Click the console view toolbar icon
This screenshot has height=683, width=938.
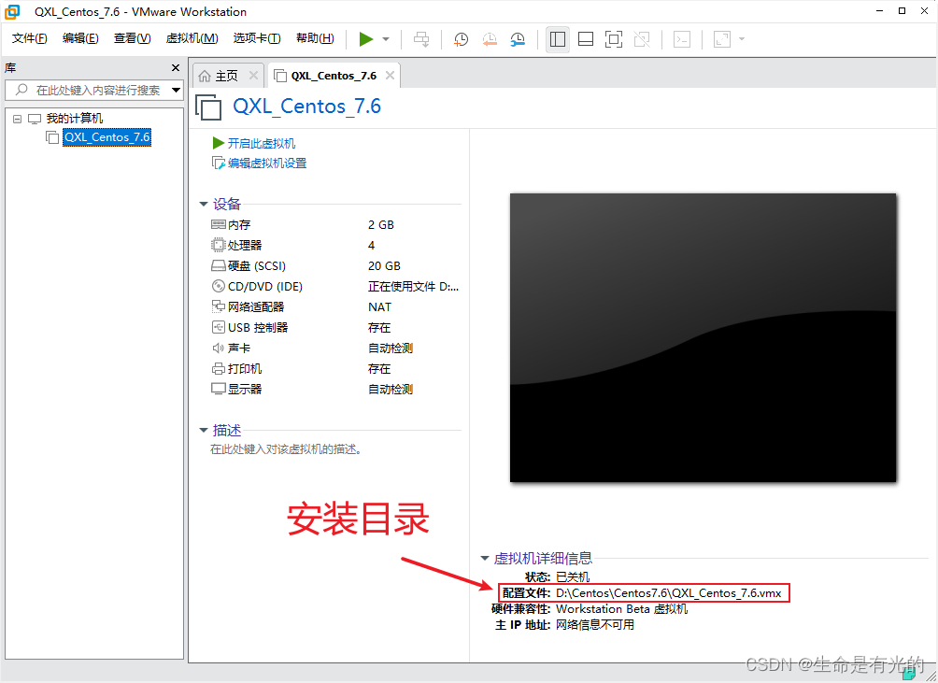tap(682, 39)
